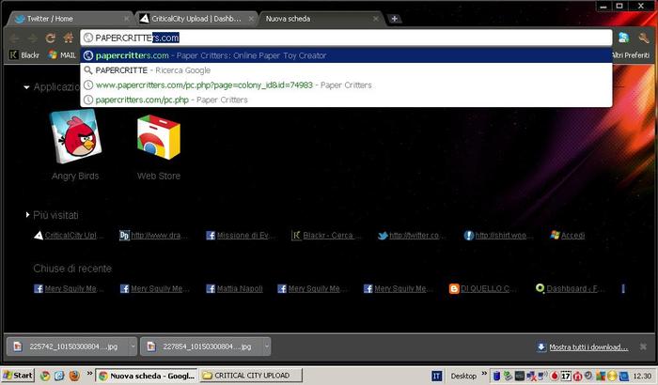Switch to the Twitter / Home tab
Image resolution: width=658 pixels, height=385 pixels.
(70, 19)
